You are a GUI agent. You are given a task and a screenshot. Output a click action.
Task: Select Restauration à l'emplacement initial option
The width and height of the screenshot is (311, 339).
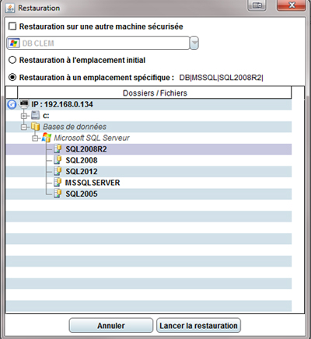pos(12,60)
